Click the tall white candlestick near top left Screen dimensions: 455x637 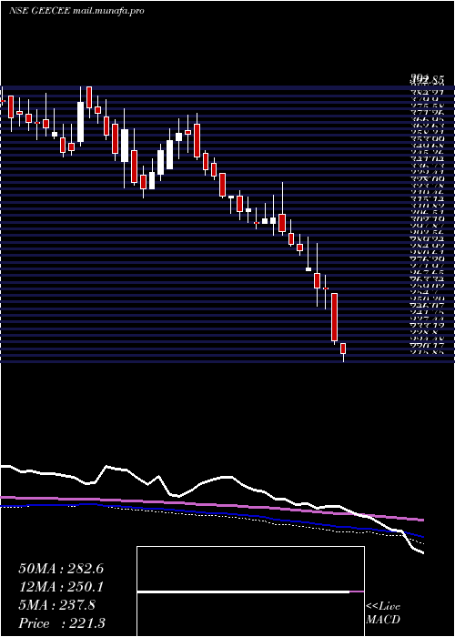(x=80, y=122)
